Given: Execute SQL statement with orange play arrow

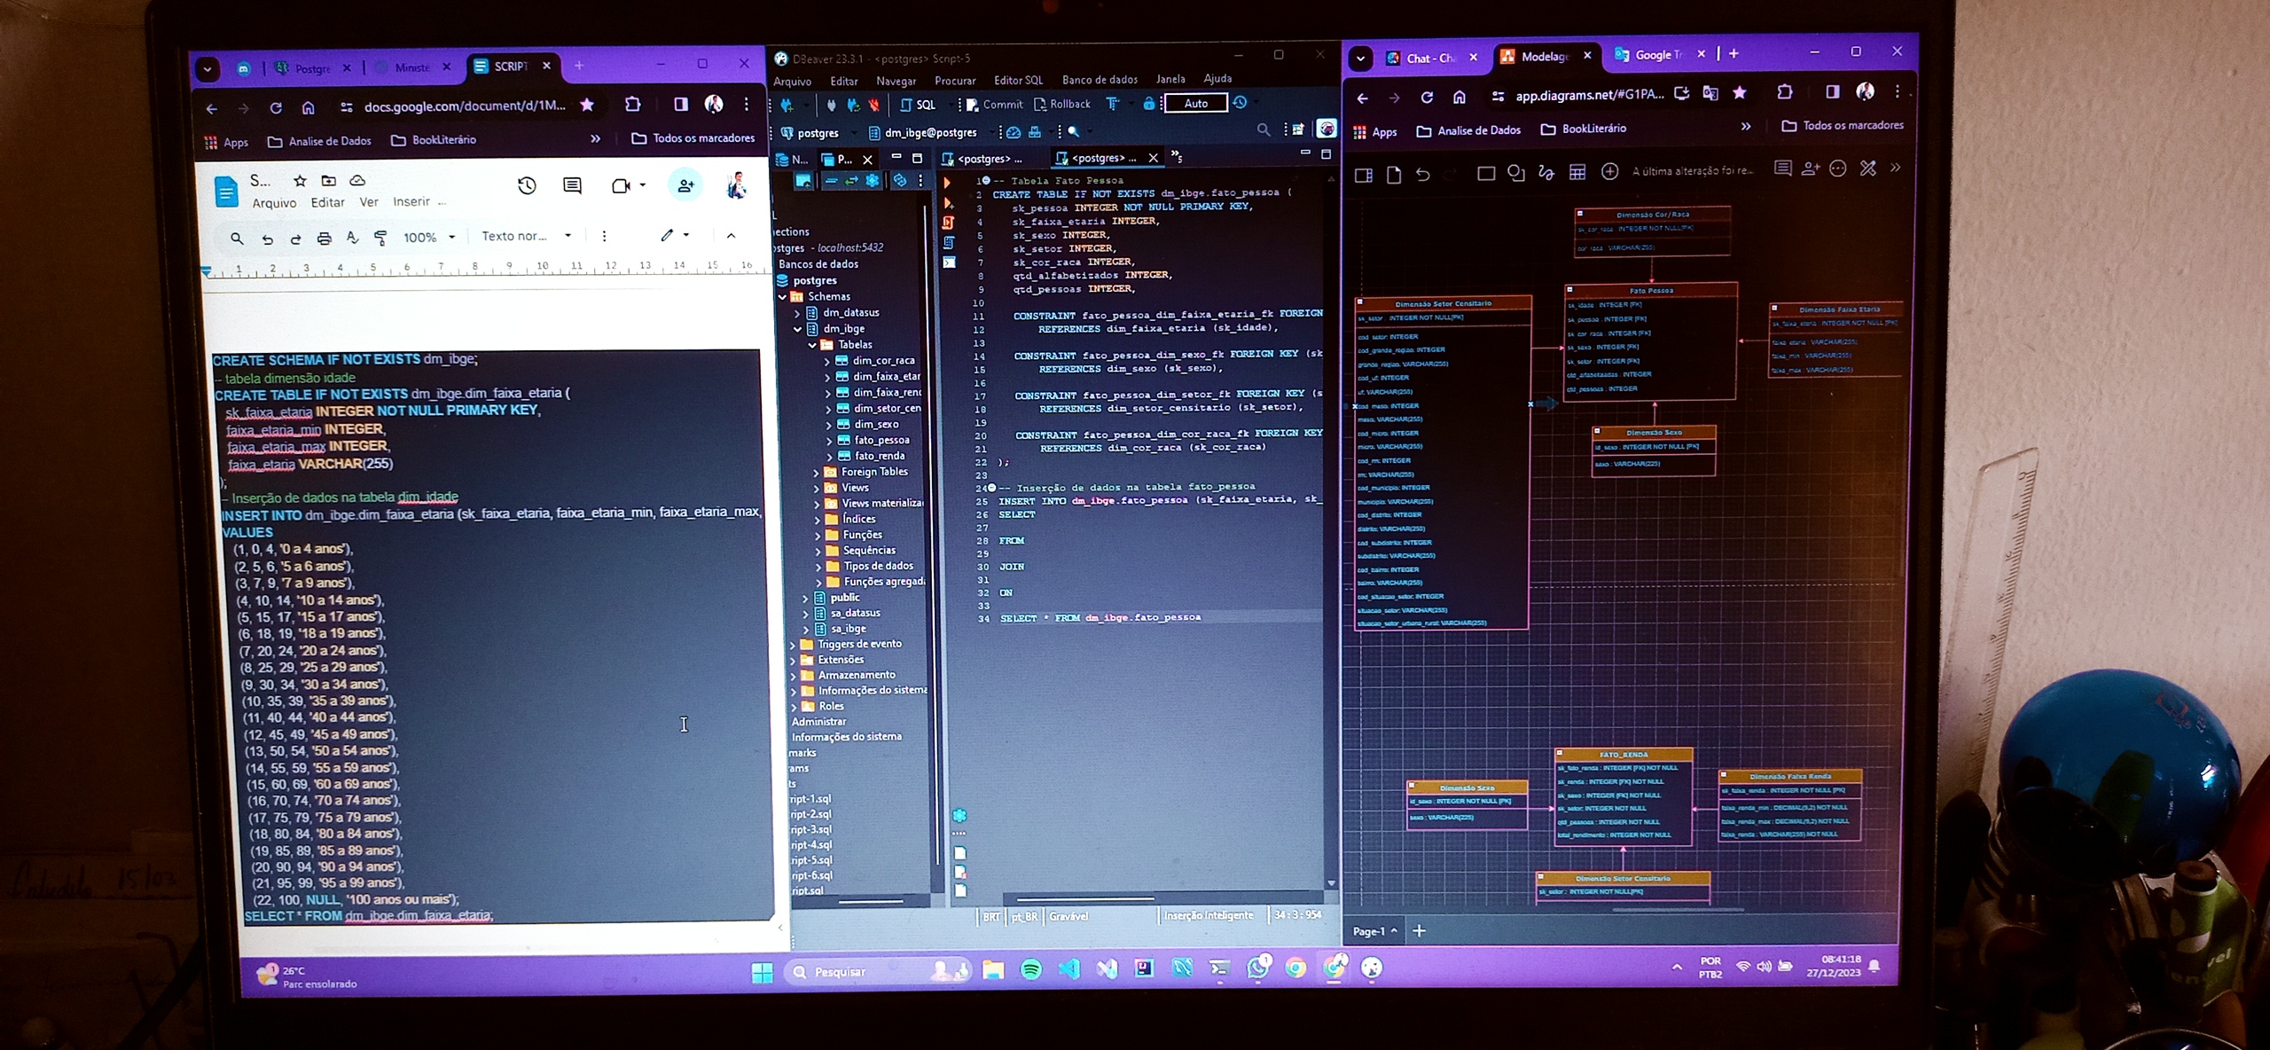Looking at the screenshot, I should click(x=947, y=183).
